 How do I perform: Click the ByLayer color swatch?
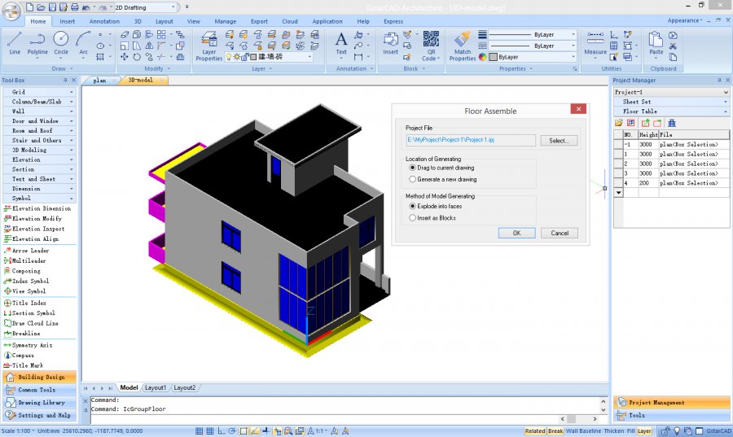pos(493,57)
